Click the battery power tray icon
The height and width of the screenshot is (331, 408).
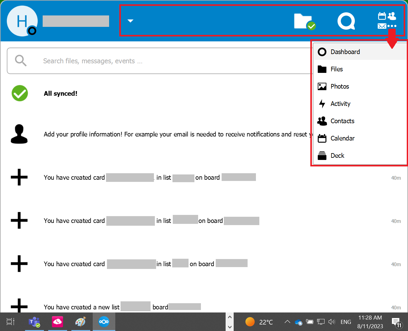tap(310, 322)
